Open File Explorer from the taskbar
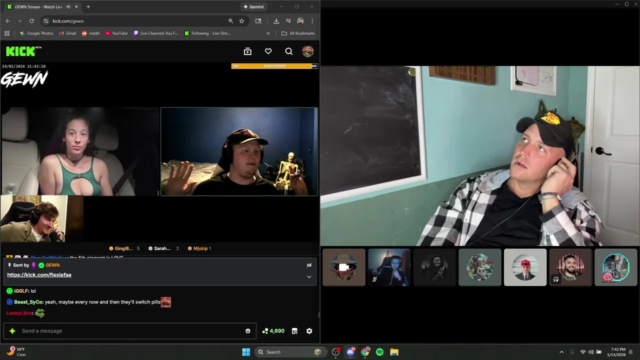The height and width of the screenshot is (360, 640). pos(394,352)
